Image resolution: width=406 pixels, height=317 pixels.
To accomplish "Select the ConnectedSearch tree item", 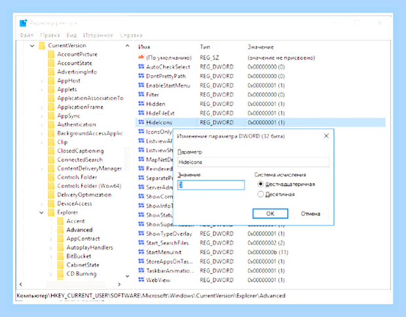I will coord(80,159).
